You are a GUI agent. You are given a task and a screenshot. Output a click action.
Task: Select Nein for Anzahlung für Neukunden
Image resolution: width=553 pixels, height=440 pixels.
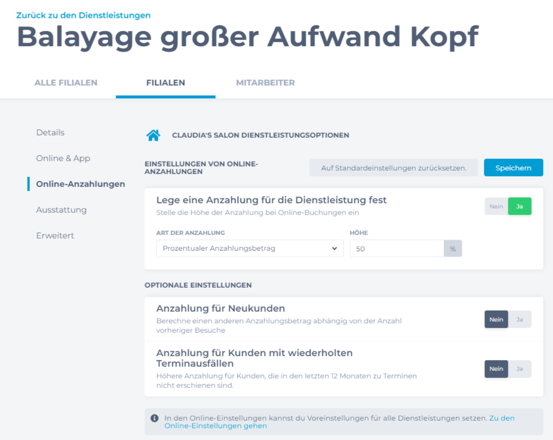[x=496, y=320]
